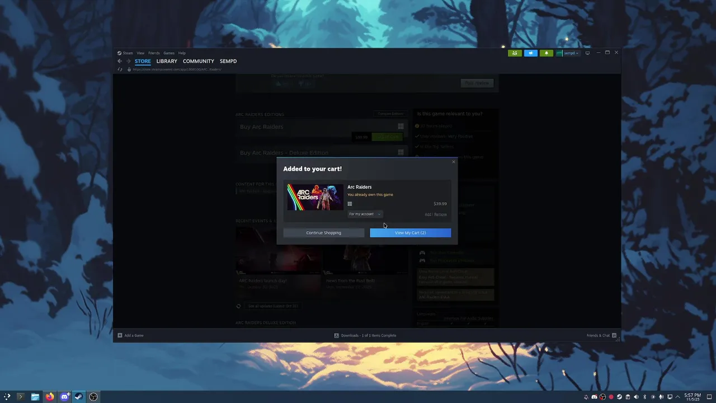The height and width of the screenshot is (403, 716).
Task: Click the Arc Raiders title in dialog
Action: [360, 187]
